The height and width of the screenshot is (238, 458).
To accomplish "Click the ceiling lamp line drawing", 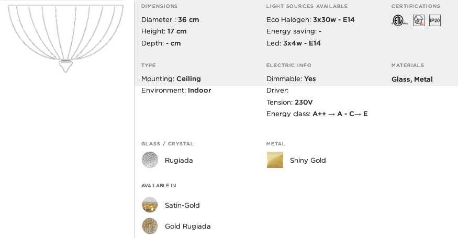I will pos(66,39).
